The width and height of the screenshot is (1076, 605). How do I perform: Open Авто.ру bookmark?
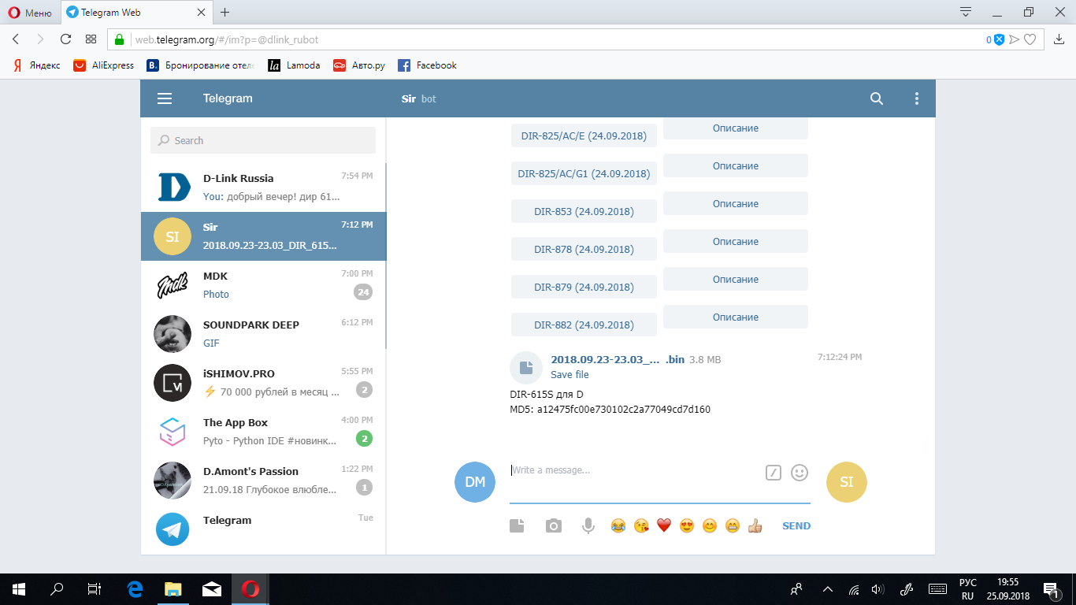[359, 65]
